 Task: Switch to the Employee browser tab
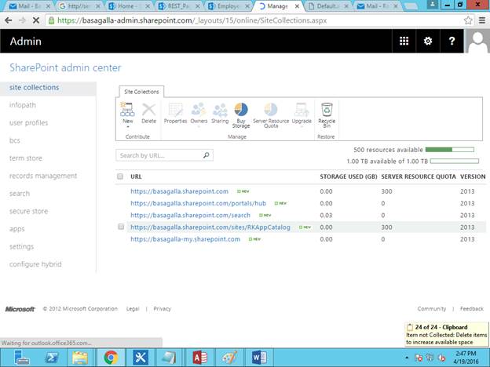pyautogui.click(x=229, y=6)
